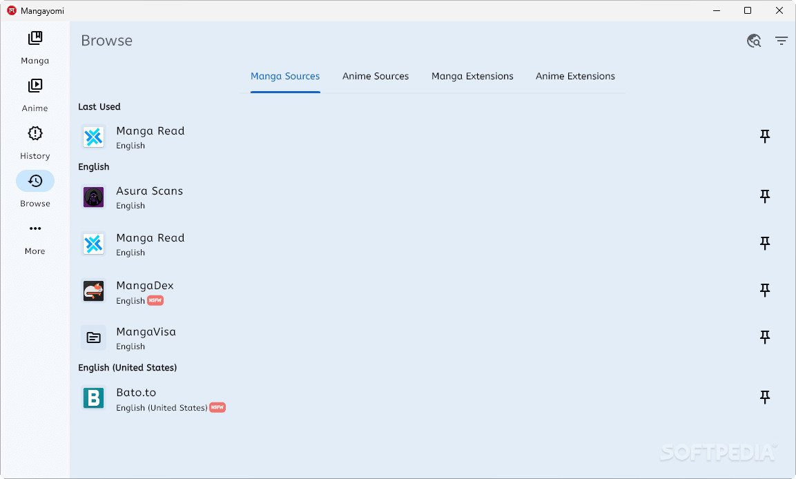The height and width of the screenshot is (479, 796).
Task: Click Manga Read icon under Last Used
Action: [x=93, y=137]
